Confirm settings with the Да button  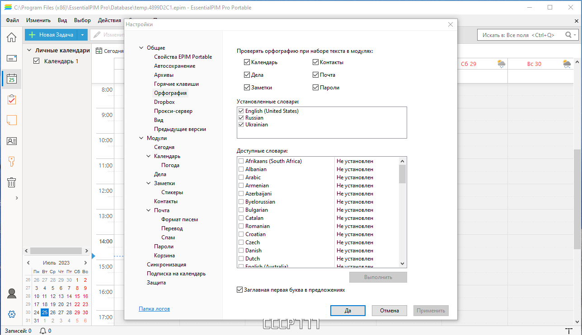coord(348,311)
